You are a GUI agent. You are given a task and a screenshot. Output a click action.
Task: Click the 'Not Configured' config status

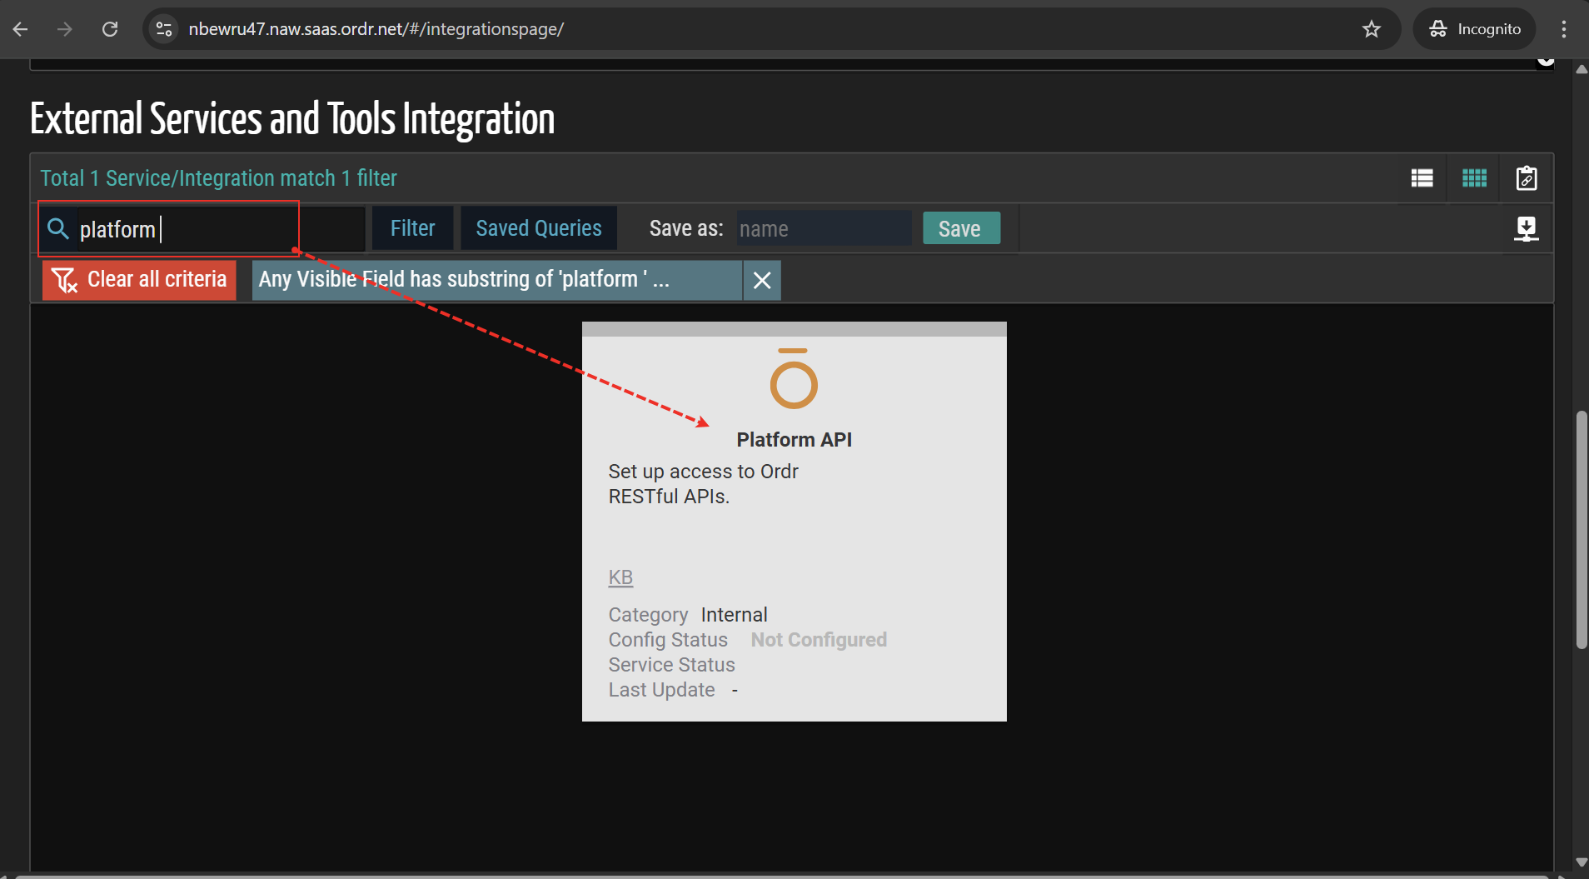(x=819, y=640)
